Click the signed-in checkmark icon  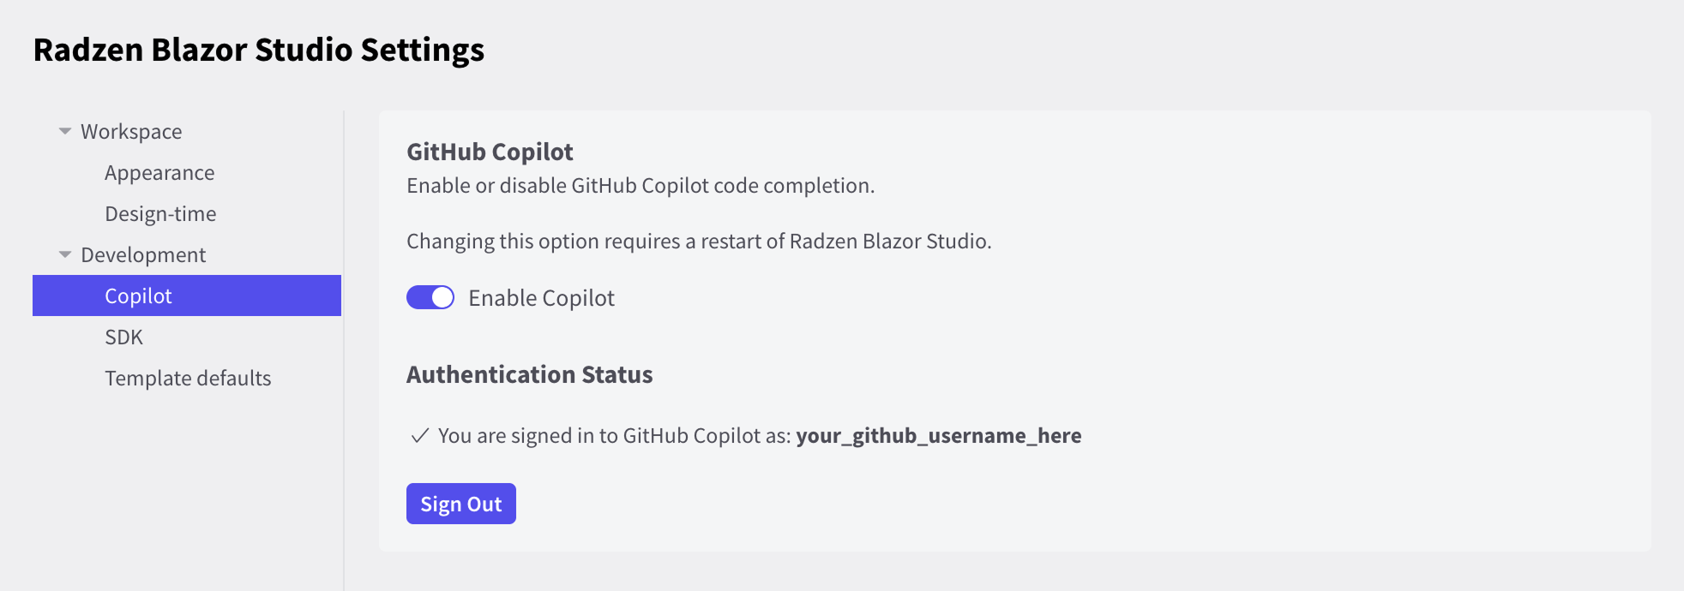pyautogui.click(x=419, y=436)
